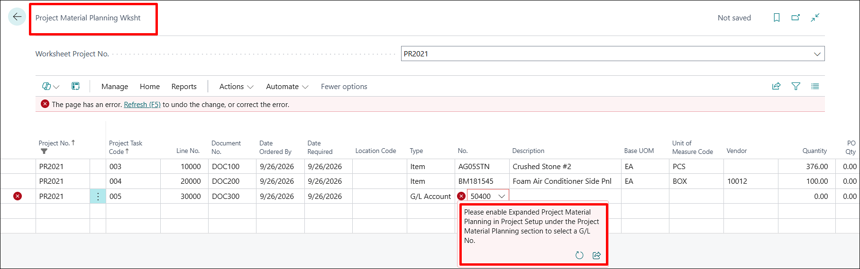This screenshot has height=269, width=860.
Task: Open page in new window icon
Action: coord(796,18)
